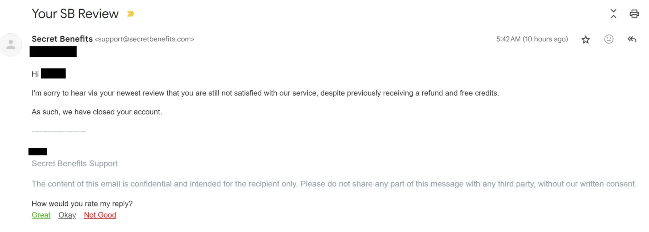
Task: Reply all using the arrow icon
Action: coord(632,39)
